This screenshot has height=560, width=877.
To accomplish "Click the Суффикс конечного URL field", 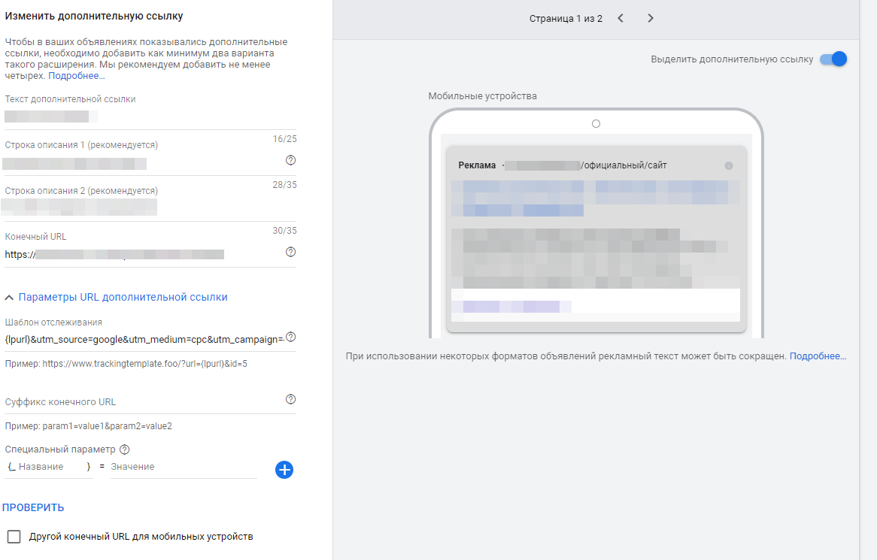I will point(144,402).
